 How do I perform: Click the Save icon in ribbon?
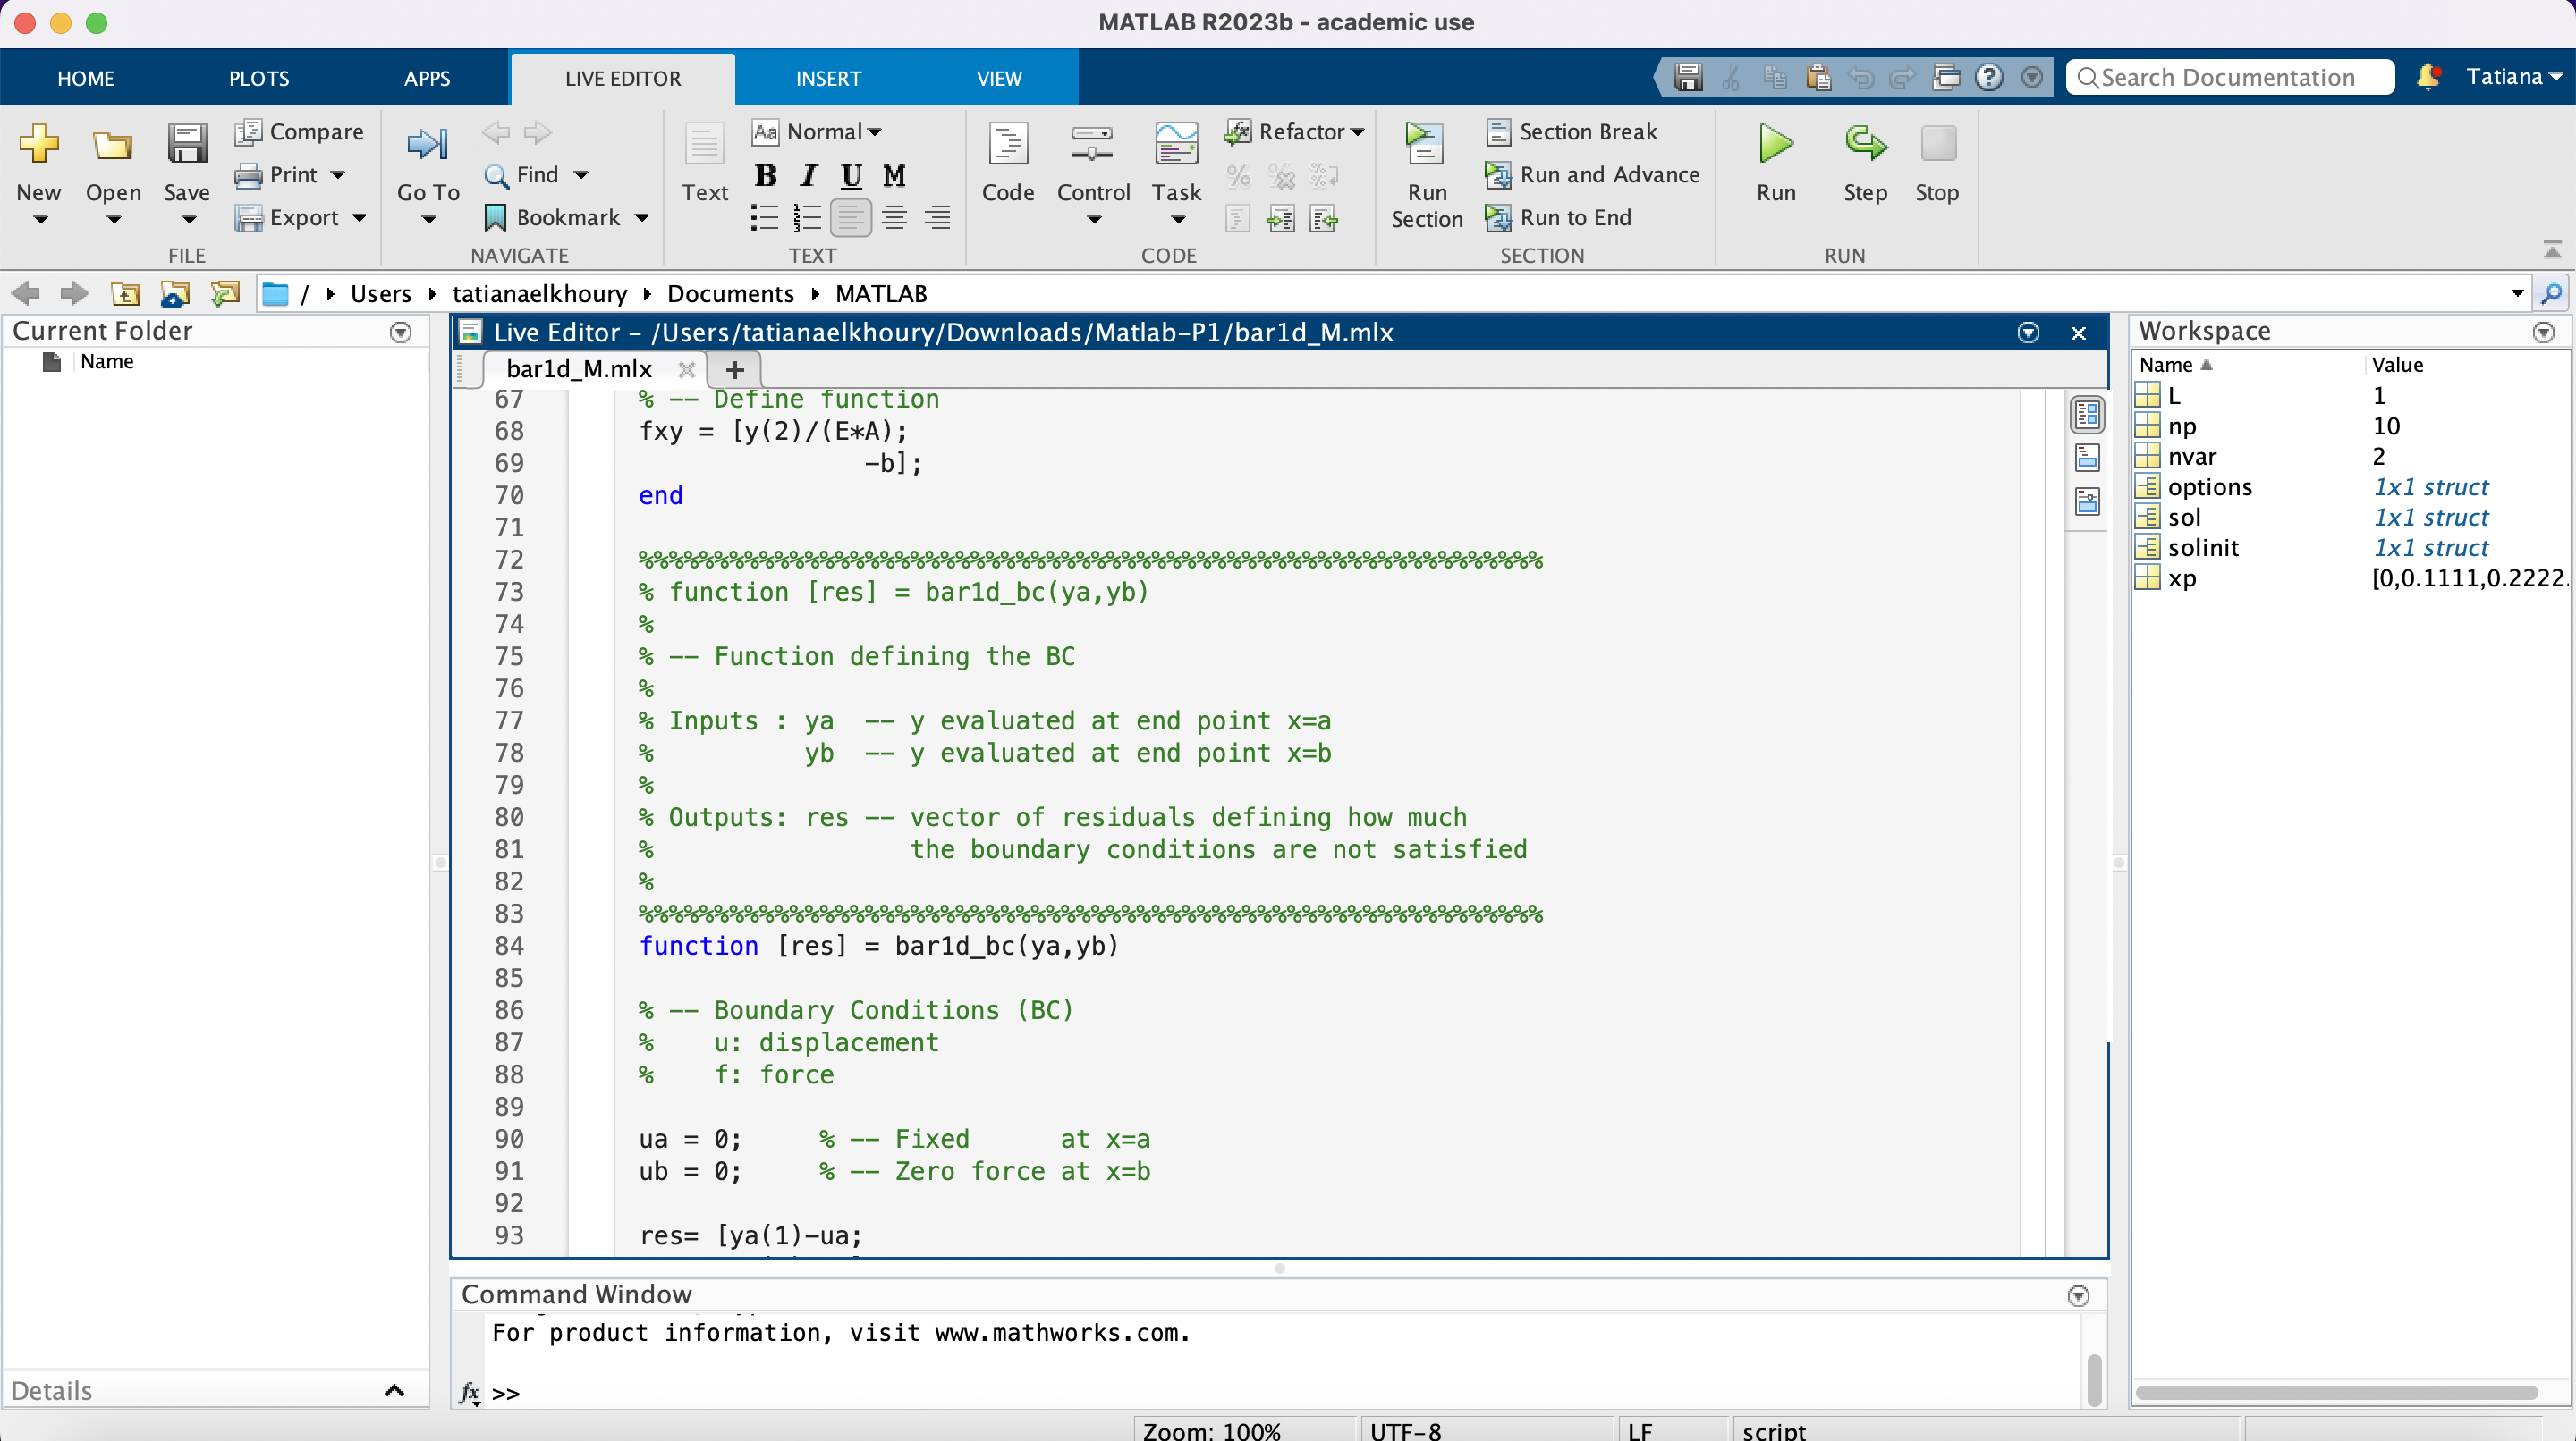pyautogui.click(x=187, y=145)
